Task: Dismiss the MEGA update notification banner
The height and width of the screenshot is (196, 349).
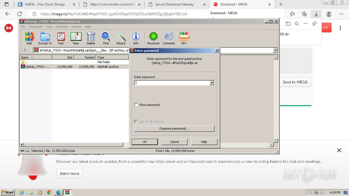Action: coord(339,150)
